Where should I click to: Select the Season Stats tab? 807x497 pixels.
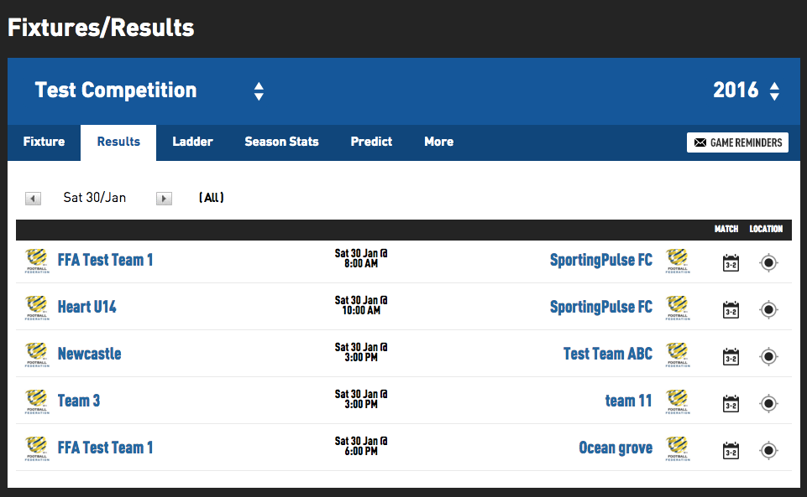click(281, 142)
